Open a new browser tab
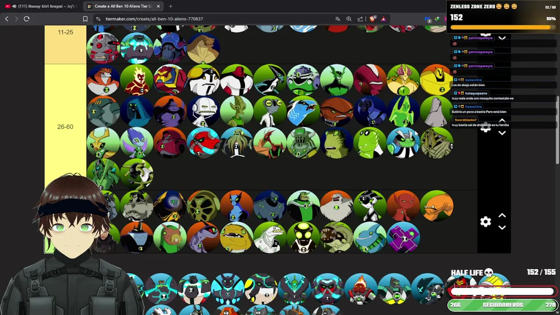 [171, 6]
